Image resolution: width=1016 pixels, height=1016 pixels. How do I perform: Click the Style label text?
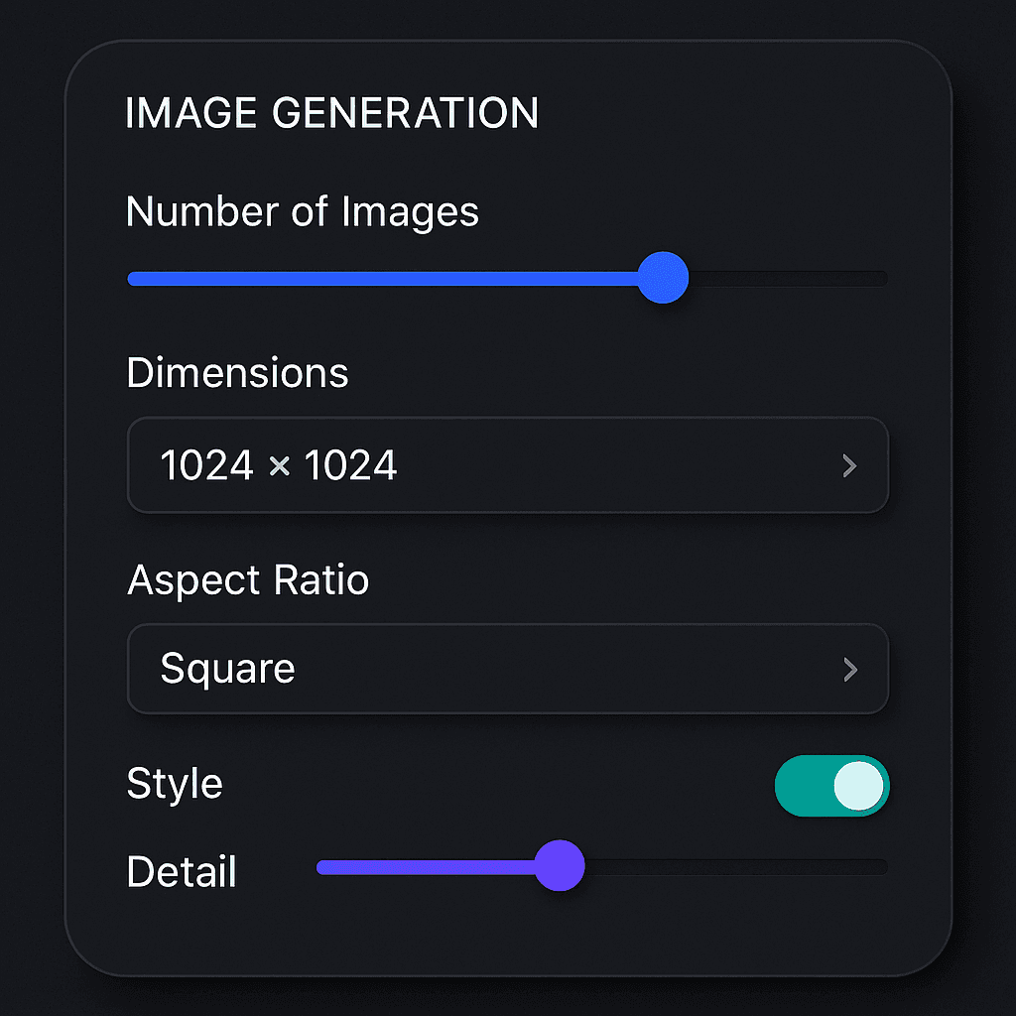175,784
